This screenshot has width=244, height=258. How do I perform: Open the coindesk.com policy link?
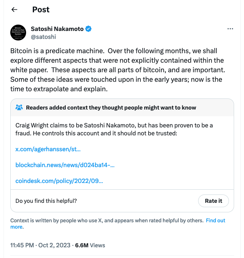click(x=59, y=181)
